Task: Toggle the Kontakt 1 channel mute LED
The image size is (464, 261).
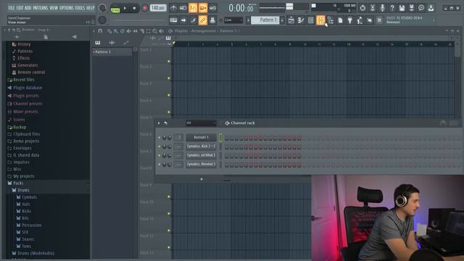Action: (x=159, y=138)
